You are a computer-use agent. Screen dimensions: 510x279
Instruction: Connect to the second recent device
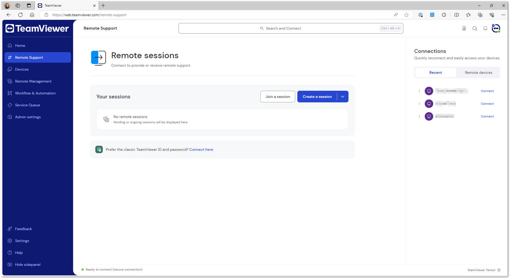[487, 104]
